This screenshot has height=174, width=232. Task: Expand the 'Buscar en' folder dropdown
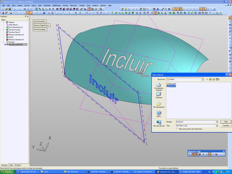tap(202, 79)
